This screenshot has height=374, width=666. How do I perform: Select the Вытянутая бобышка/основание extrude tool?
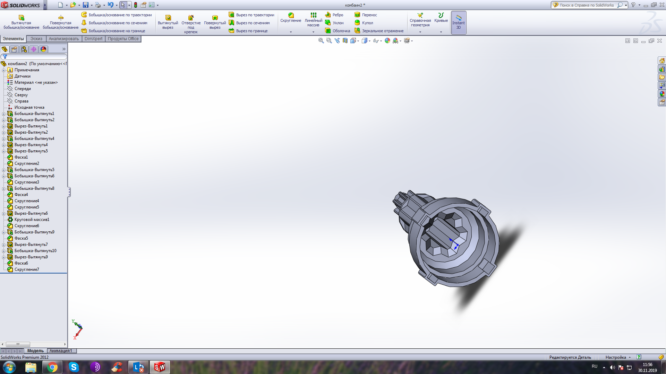tap(21, 22)
